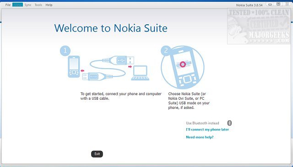
Task: Minimize the Nokia Suite window
Action: pos(270,5)
